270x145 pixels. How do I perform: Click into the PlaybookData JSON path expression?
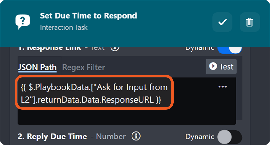click(94, 93)
